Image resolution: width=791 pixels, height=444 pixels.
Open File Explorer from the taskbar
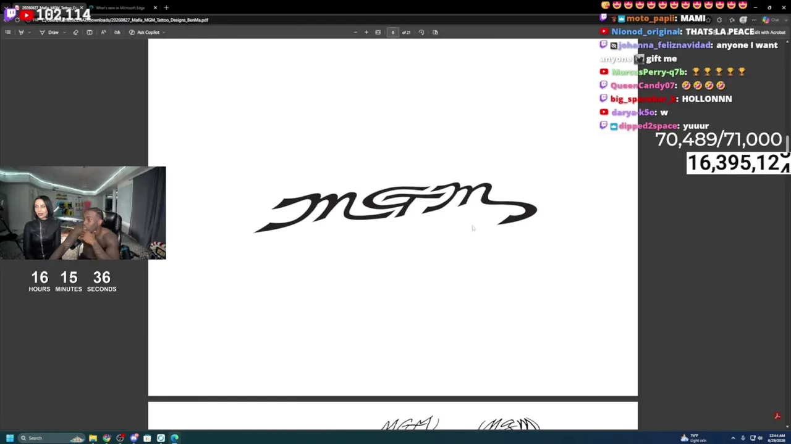pyautogui.click(x=93, y=438)
